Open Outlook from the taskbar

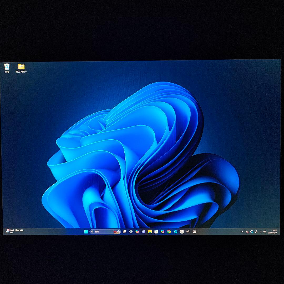[175, 231]
